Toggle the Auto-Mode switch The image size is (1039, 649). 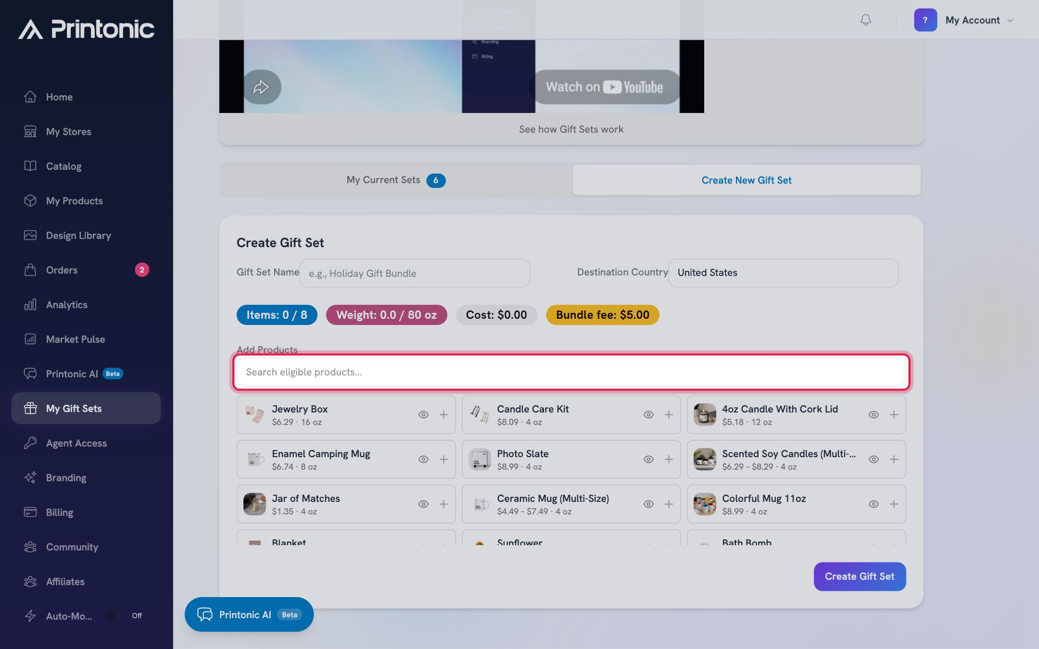click(115, 616)
